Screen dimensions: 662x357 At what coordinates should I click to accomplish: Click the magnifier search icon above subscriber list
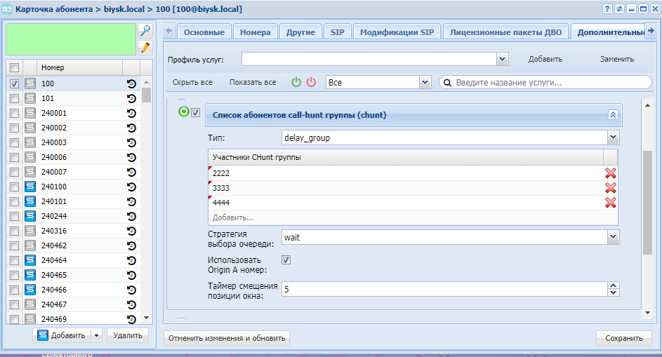coord(145,31)
